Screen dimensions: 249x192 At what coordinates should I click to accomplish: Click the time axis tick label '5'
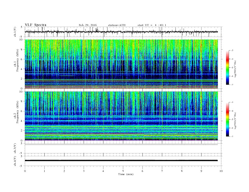click(x=123, y=171)
